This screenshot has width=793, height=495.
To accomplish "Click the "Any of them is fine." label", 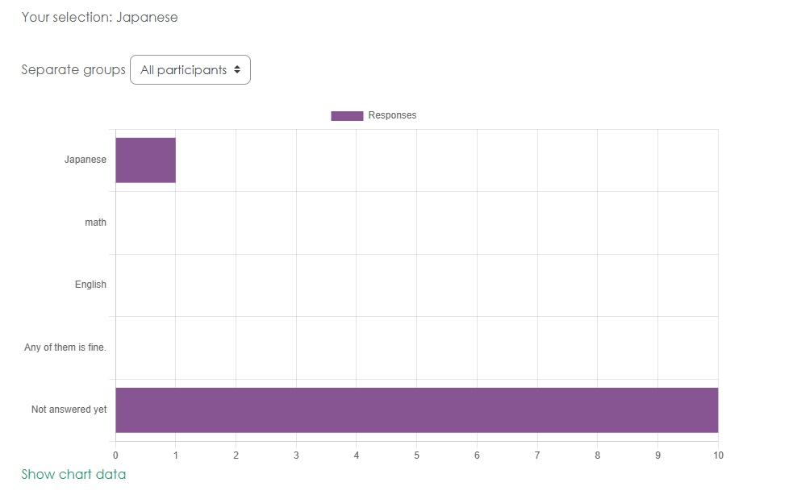I will click(x=65, y=347).
